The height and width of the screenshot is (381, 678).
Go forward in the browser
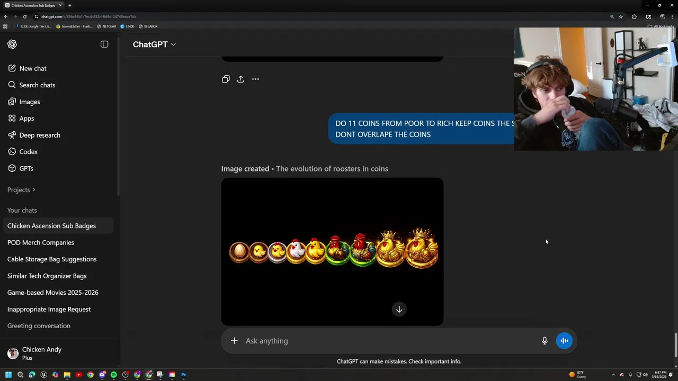coord(15,16)
